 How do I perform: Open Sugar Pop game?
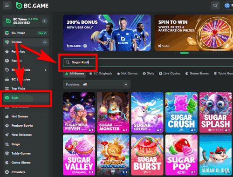tap(181, 155)
